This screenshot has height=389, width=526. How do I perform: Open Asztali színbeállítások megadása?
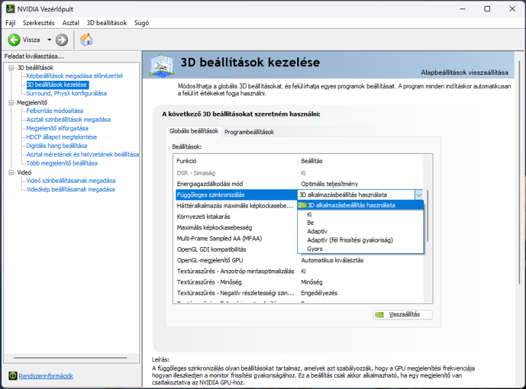tap(68, 120)
